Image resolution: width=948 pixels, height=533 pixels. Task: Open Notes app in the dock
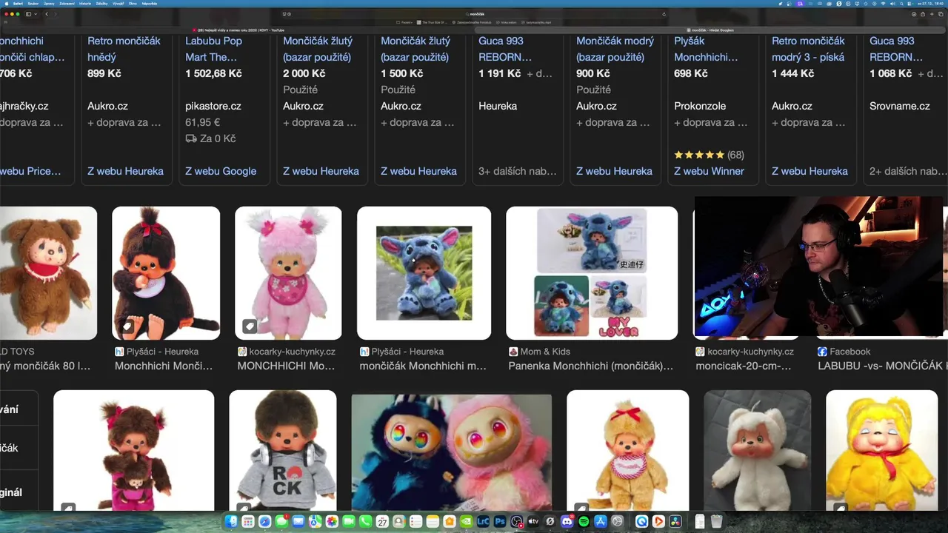[433, 522]
